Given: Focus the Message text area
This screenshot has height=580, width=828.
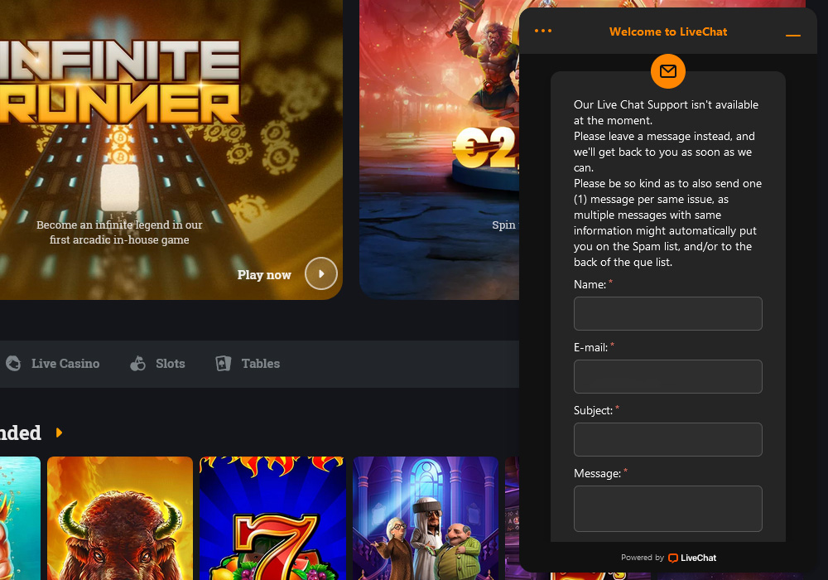Looking at the screenshot, I should click(x=668, y=509).
